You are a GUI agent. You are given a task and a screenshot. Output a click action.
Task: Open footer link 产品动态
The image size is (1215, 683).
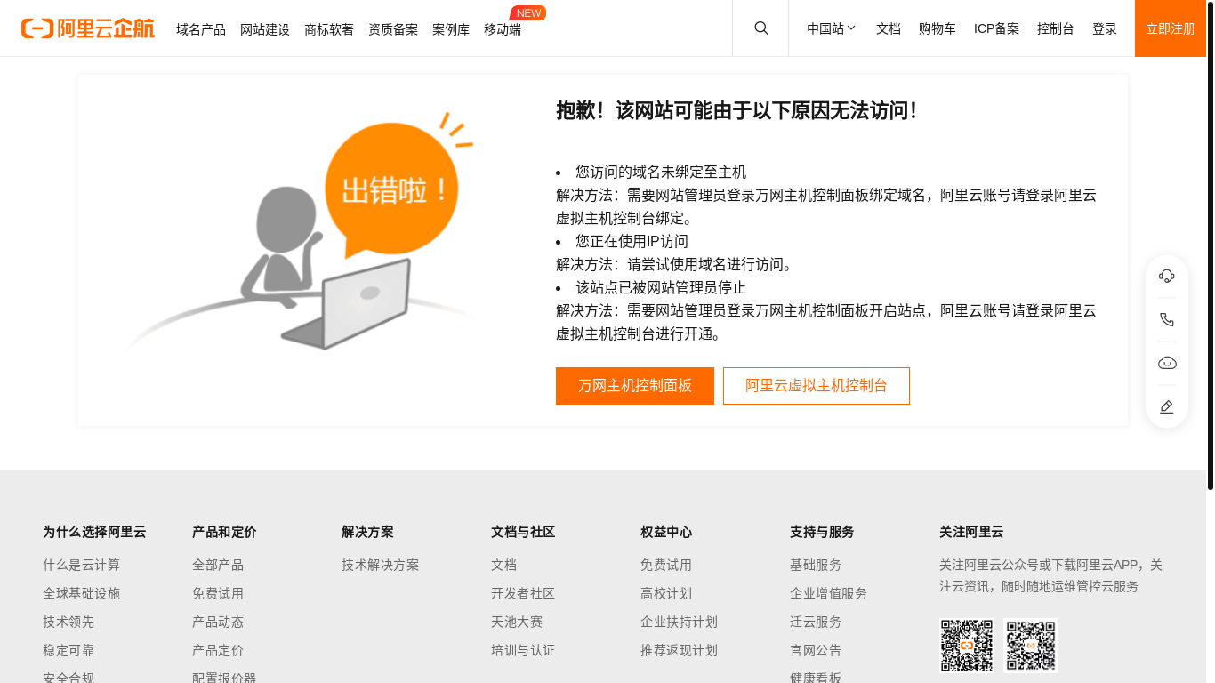pyautogui.click(x=218, y=622)
